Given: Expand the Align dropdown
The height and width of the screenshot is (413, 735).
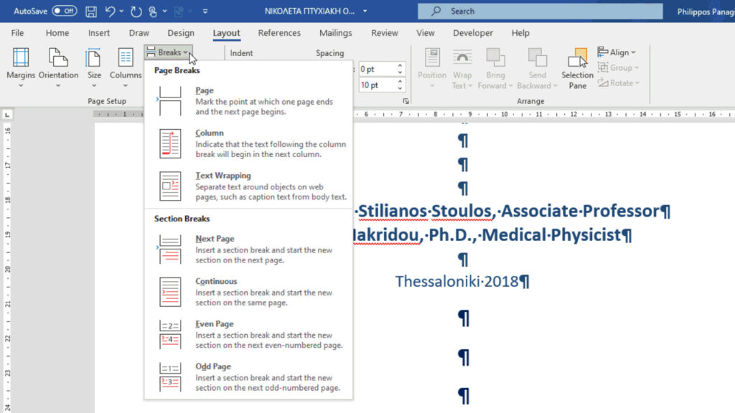Looking at the screenshot, I should (622, 52).
